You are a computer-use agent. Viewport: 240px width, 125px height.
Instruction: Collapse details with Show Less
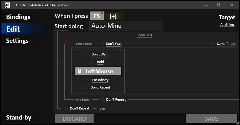(144, 35)
